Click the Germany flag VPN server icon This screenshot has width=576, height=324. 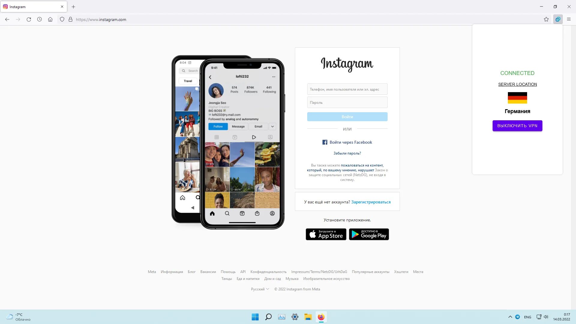pyautogui.click(x=517, y=98)
